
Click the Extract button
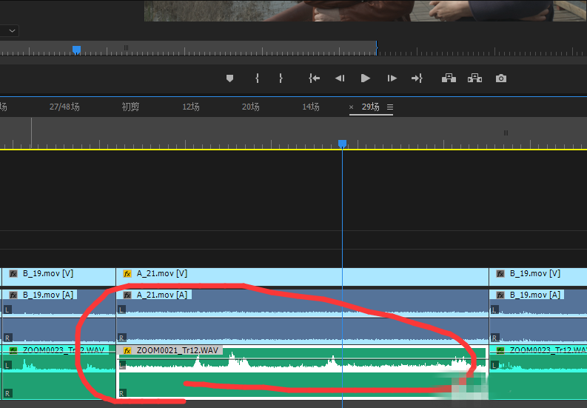pos(474,78)
